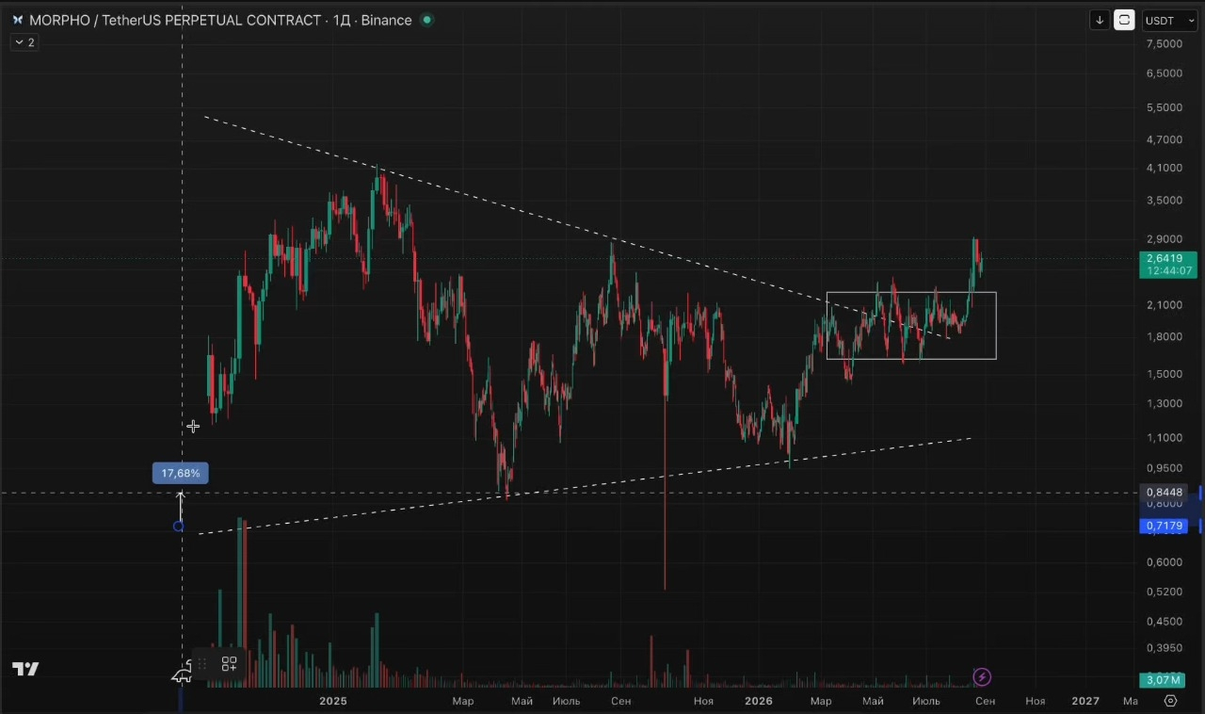1205x714 pixels.
Task: Click the 7,5000 price scale label
Action: (1165, 43)
